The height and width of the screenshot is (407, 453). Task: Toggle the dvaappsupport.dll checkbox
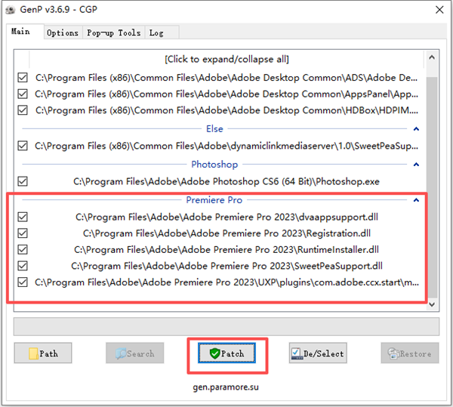point(23,217)
